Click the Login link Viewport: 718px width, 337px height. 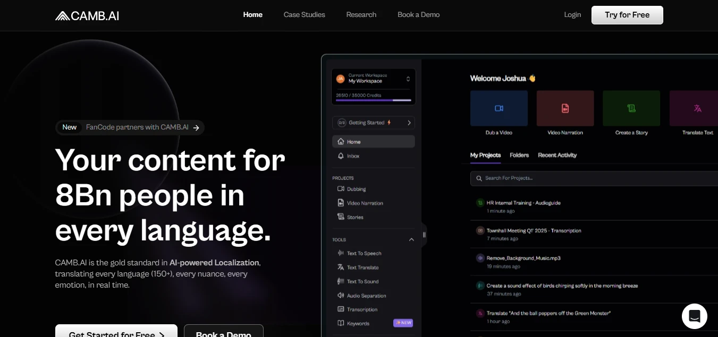[x=572, y=15]
